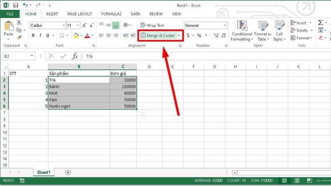The height and width of the screenshot is (186, 331).
Task: Apply borders using the Borders icon
Action: [62, 36]
